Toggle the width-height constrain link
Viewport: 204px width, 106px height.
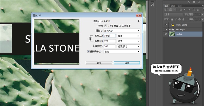coord(90,38)
